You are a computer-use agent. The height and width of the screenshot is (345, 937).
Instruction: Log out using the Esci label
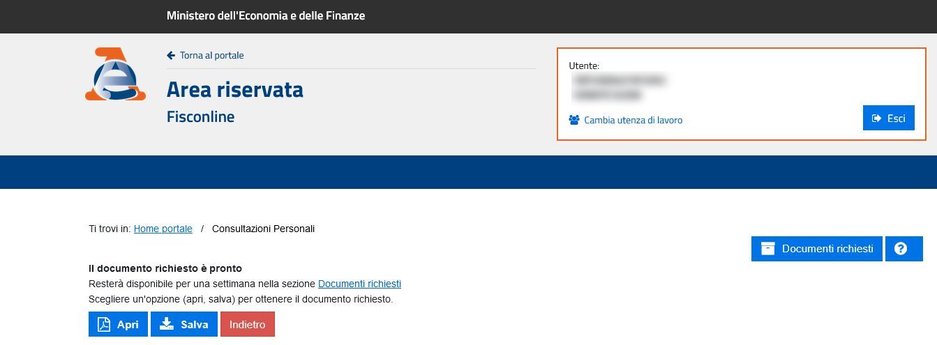tap(897, 118)
